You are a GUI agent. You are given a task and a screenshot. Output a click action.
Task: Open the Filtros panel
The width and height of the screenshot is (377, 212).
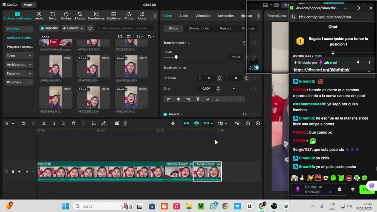coord(128,16)
